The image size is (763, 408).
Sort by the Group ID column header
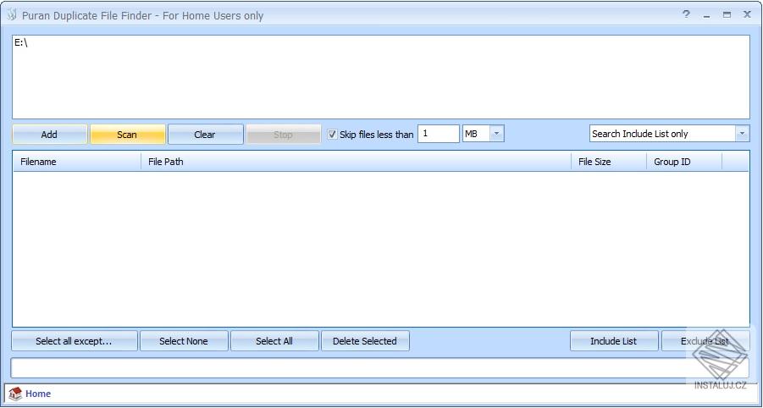(684, 162)
